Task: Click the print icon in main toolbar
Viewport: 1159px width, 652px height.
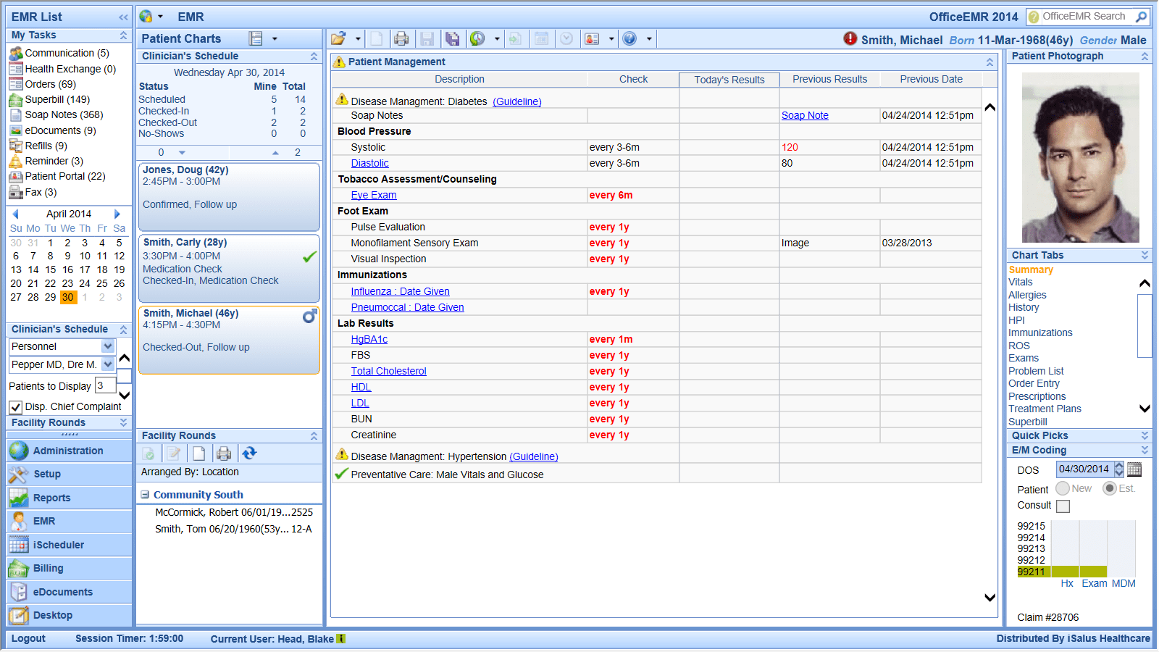Action: point(401,39)
